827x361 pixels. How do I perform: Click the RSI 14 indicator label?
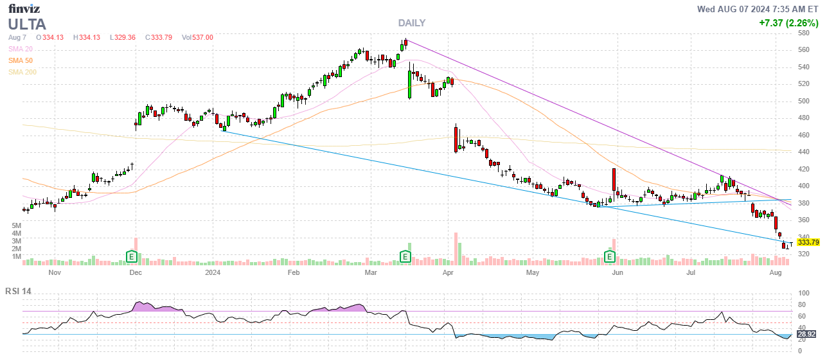pyautogui.click(x=18, y=291)
